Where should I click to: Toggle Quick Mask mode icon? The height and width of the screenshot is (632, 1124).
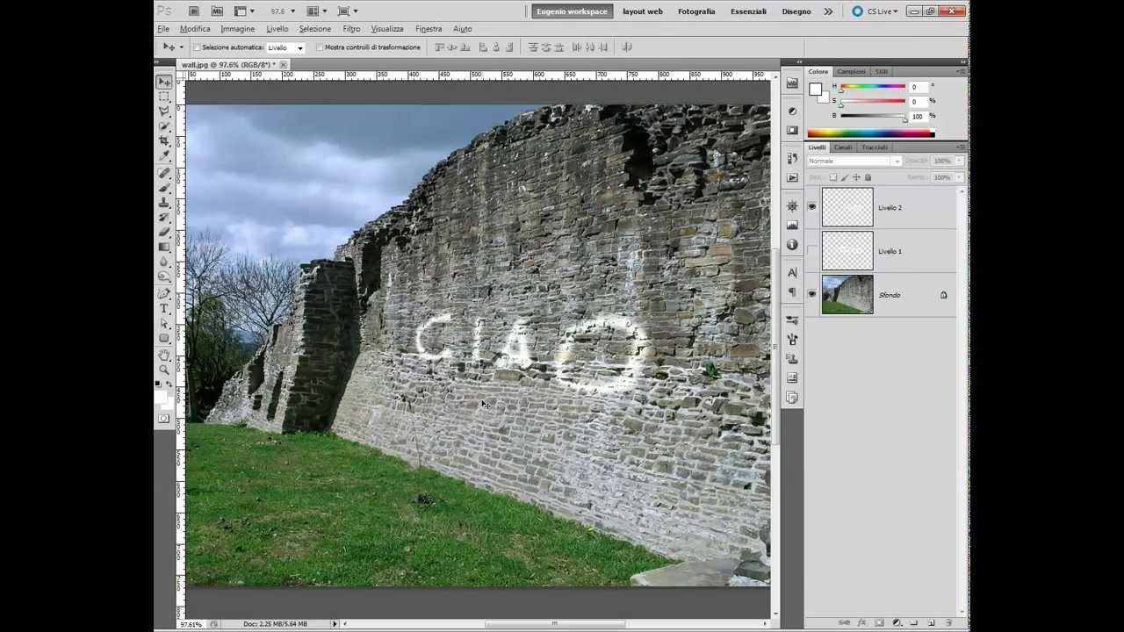click(164, 418)
